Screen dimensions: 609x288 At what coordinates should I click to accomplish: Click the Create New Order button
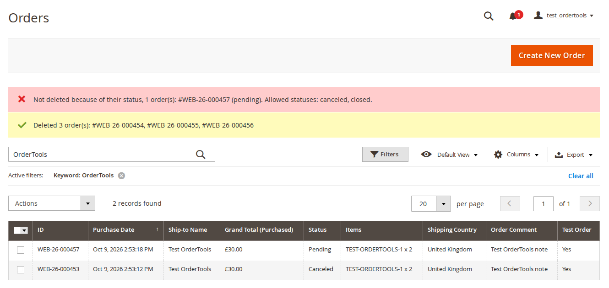coord(552,55)
